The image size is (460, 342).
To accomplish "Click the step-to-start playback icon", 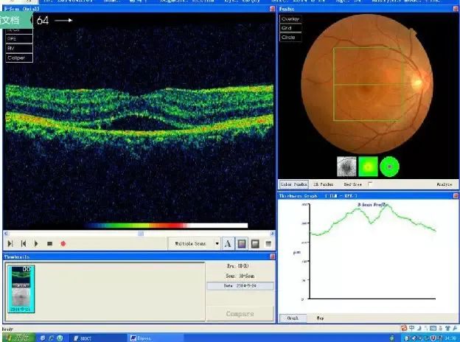I will click(24, 243).
